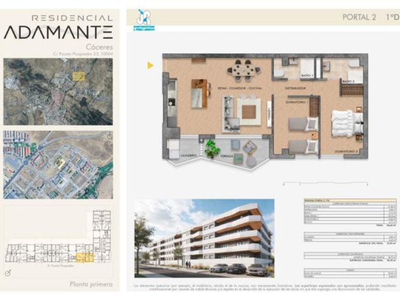Viewport: 400px width, 300px height.
Task: Click the 'PORTAL 2' header label
Action: coord(359,17)
